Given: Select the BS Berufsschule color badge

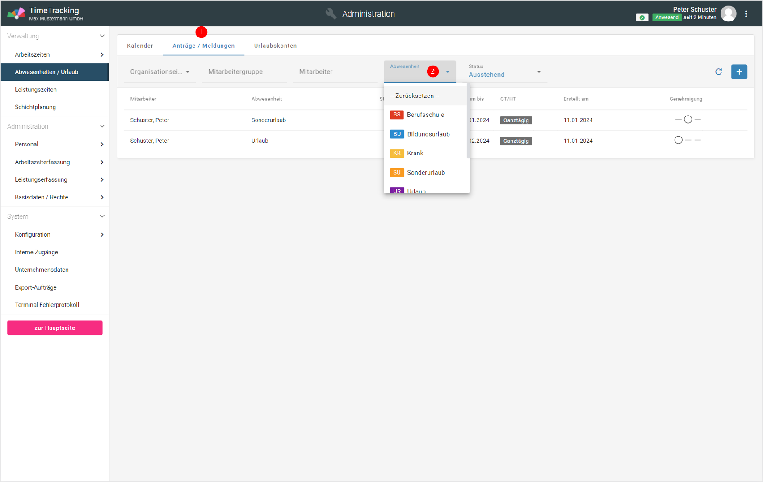Looking at the screenshot, I should (397, 115).
